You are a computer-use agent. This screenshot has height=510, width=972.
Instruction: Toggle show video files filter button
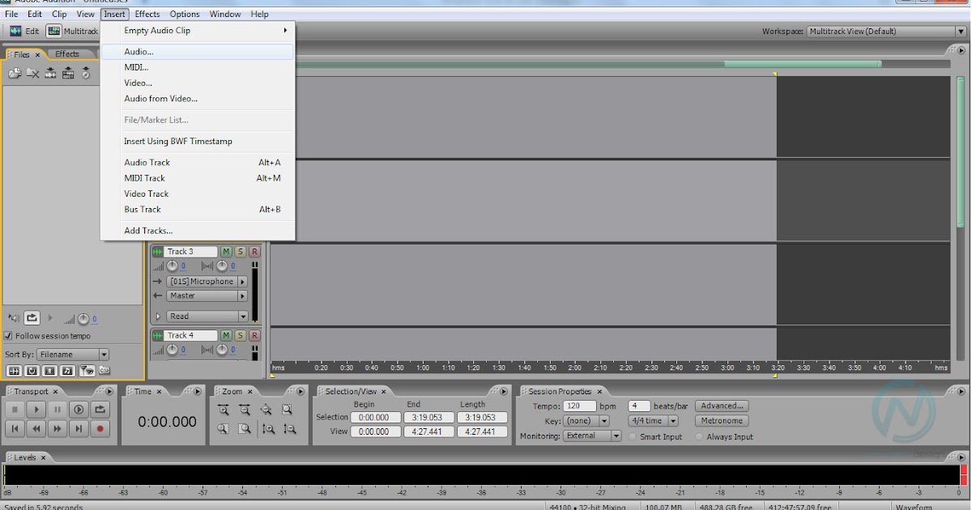49,370
